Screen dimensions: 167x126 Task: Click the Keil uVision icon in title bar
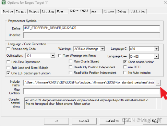[x=3, y=2]
